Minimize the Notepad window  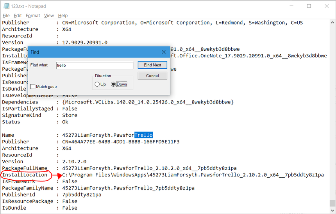(x=291, y=6)
